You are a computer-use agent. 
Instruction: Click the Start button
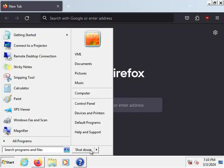point(8,162)
